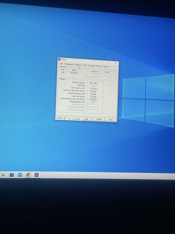Click the 'Row Refresh Cycle Time (tRFC)' label

pos(73,99)
